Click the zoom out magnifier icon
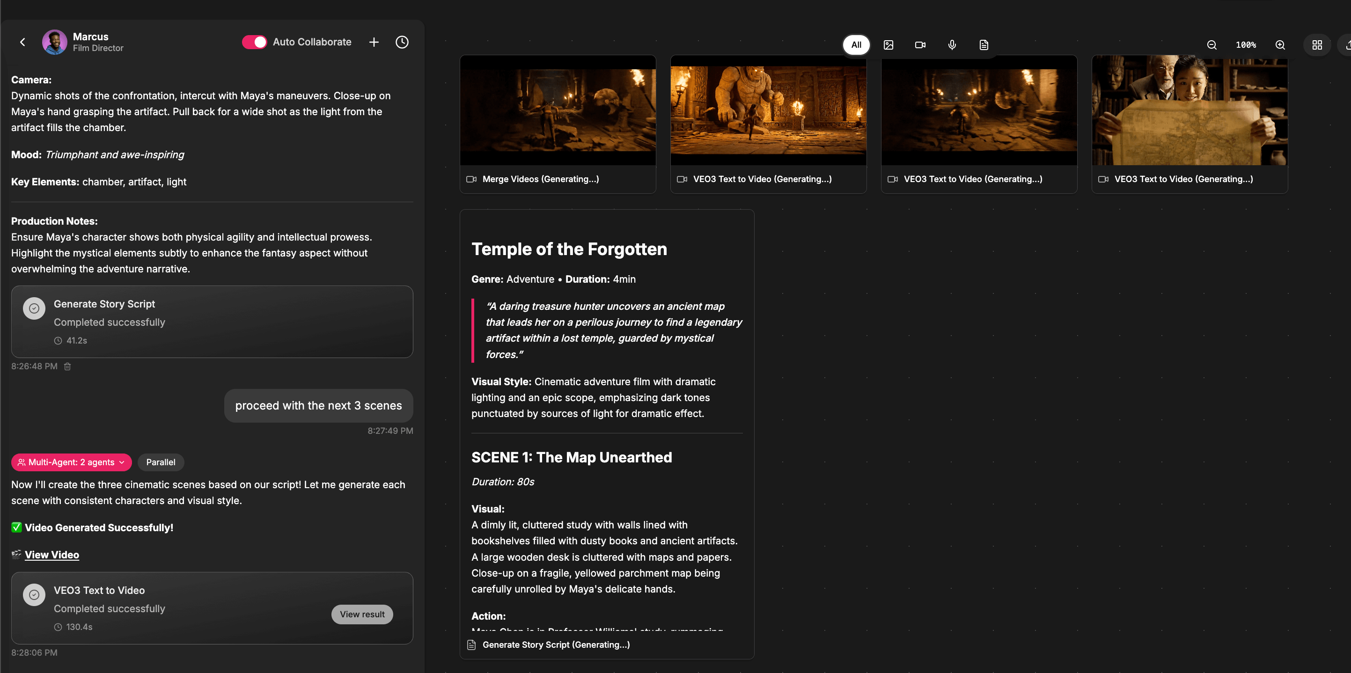This screenshot has width=1351, height=673. [1211, 45]
